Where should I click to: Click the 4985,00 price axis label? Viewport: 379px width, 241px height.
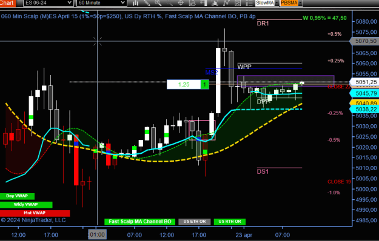coord(366,220)
